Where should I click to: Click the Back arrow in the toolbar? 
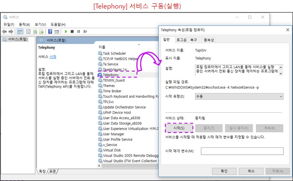pyautogui.click(x=4, y=32)
